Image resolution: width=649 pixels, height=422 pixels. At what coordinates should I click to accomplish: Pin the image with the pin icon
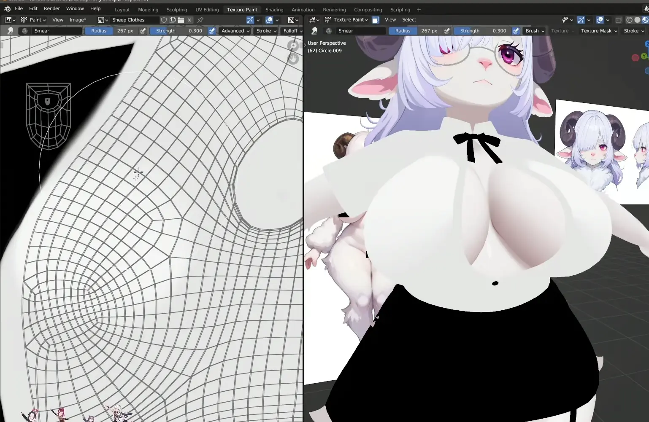coord(200,20)
